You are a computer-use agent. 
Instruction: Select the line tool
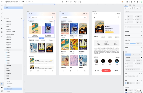(x=2, y=13)
